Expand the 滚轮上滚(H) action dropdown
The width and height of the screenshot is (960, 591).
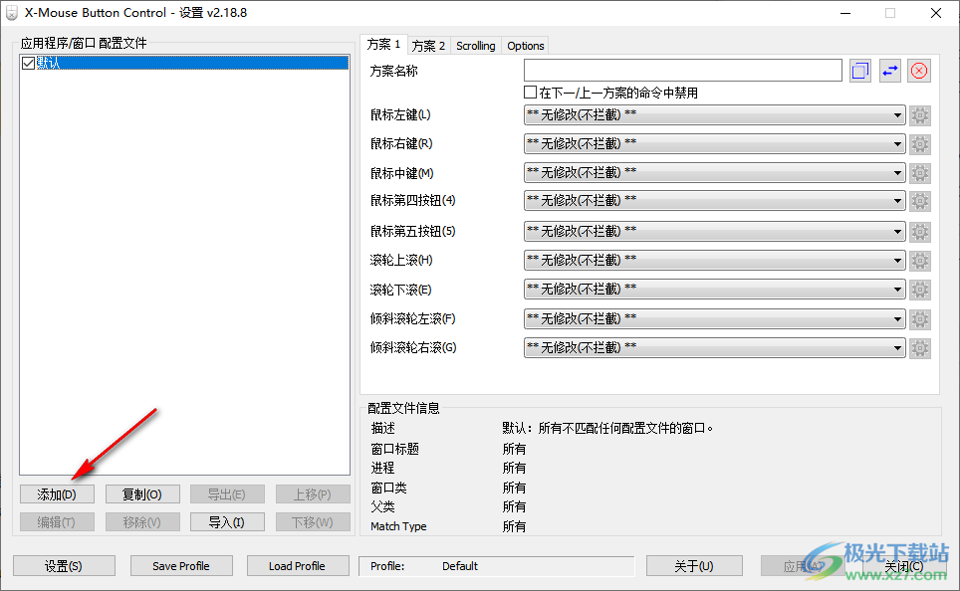pyautogui.click(x=714, y=260)
